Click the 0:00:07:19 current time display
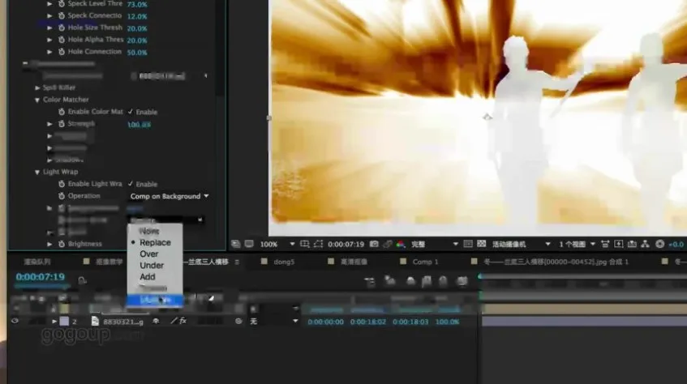This screenshot has width=687, height=384. pyautogui.click(x=40, y=277)
